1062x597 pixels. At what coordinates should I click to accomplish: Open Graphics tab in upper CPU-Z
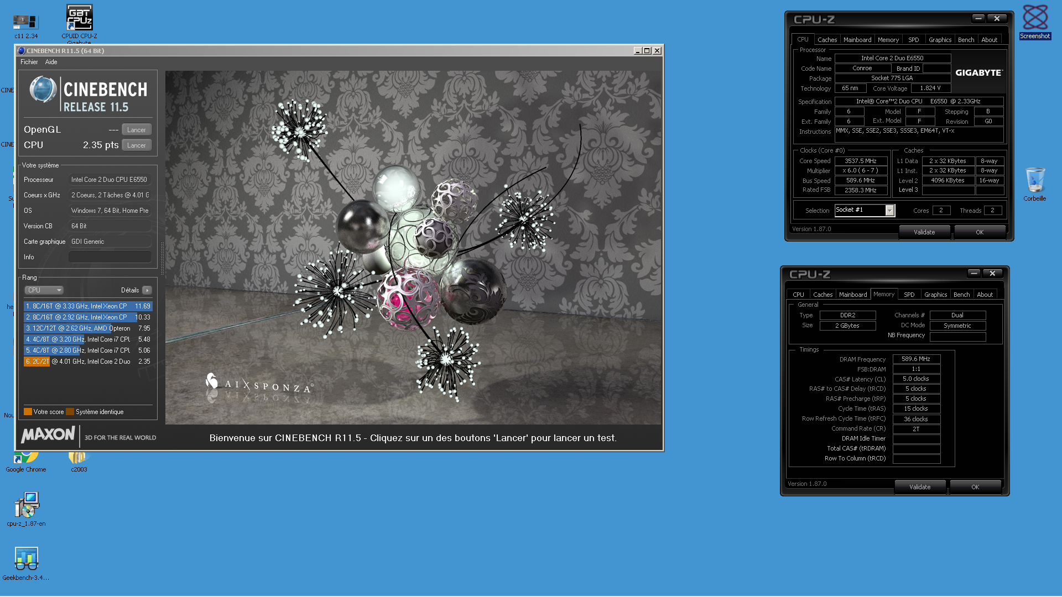[940, 40]
